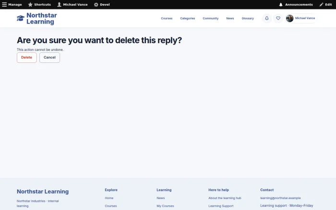Open Announcements label in toolbar
336x210 pixels.
[x=299, y=4]
